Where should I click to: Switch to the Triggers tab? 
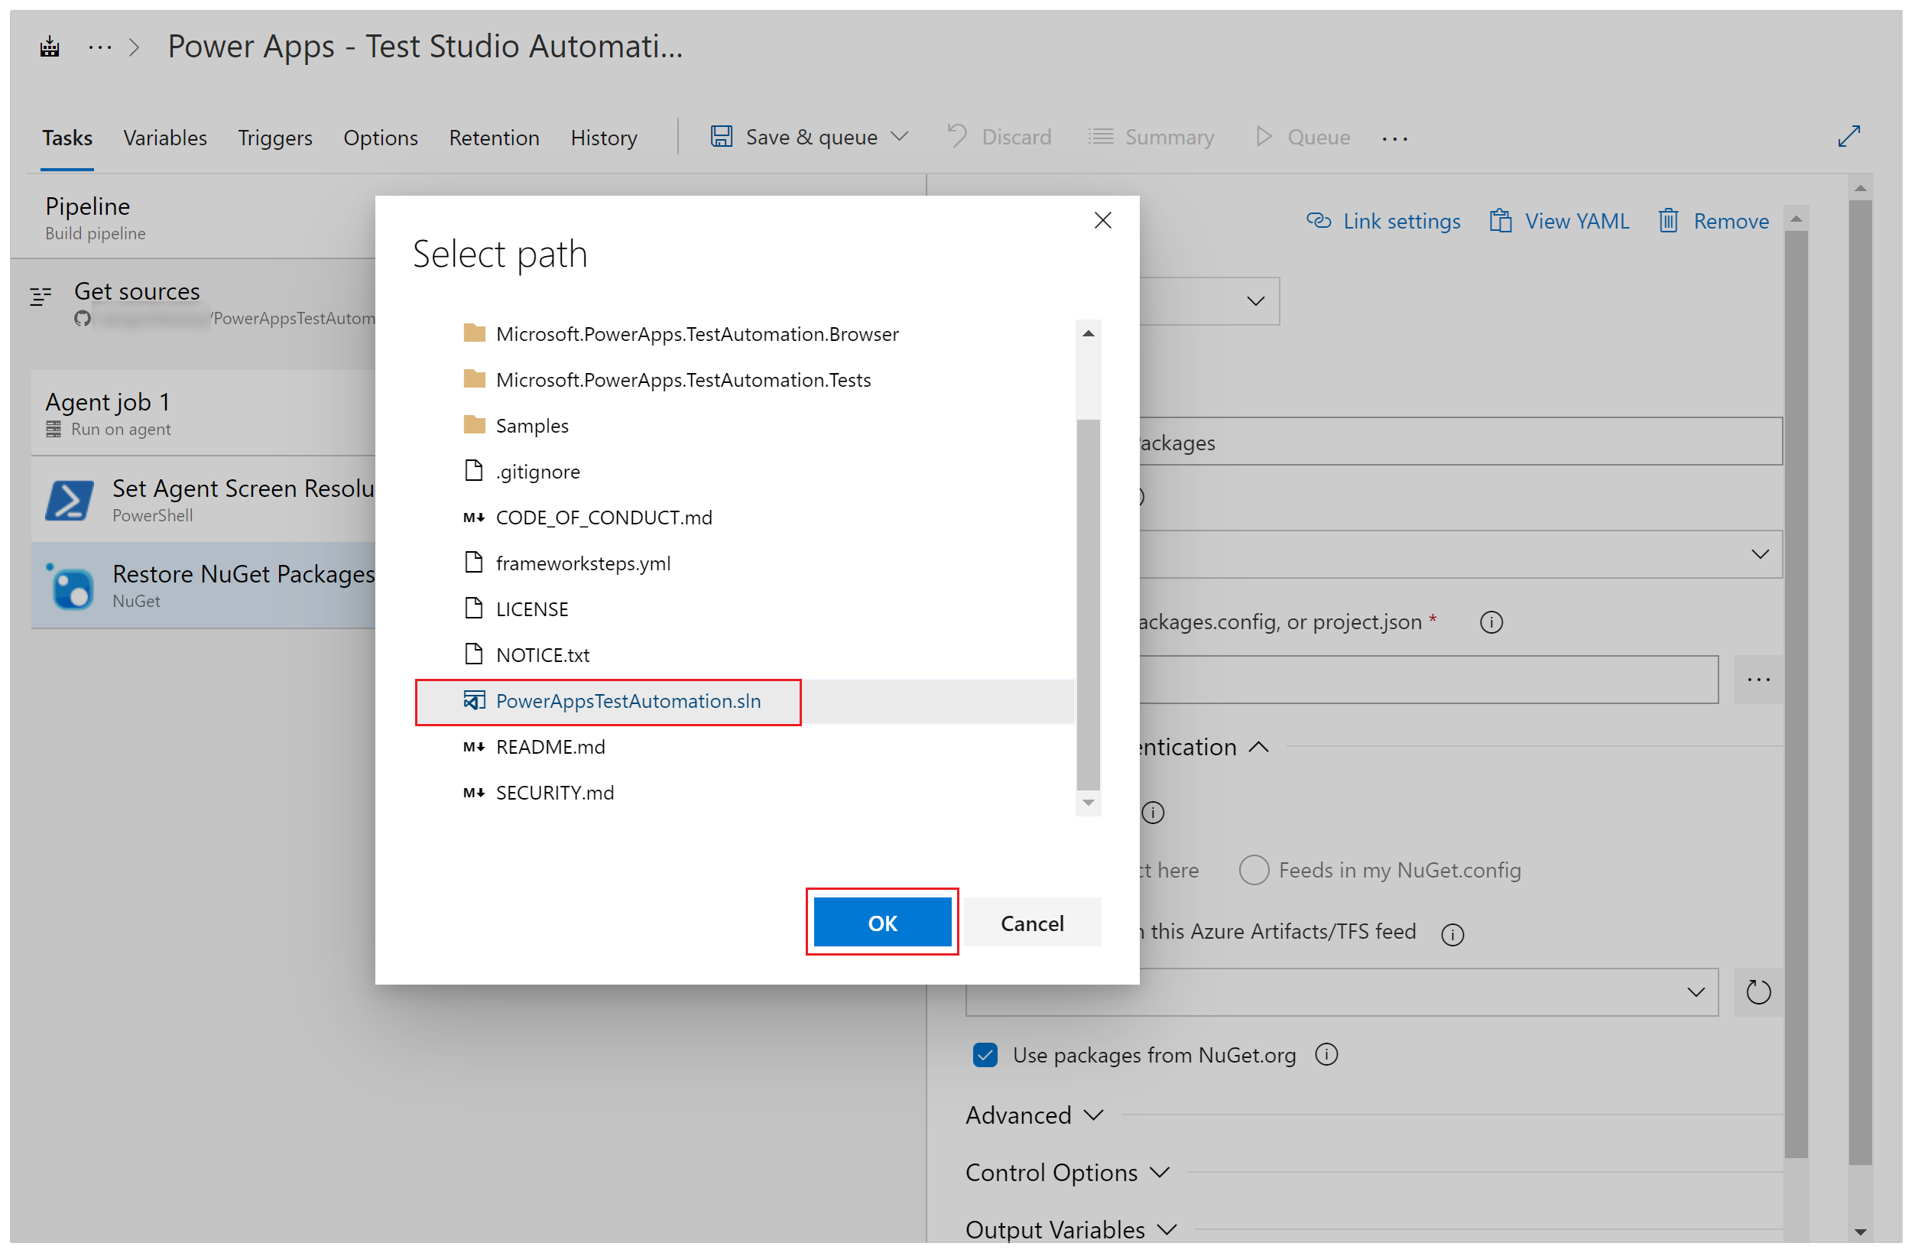pyautogui.click(x=276, y=136)
